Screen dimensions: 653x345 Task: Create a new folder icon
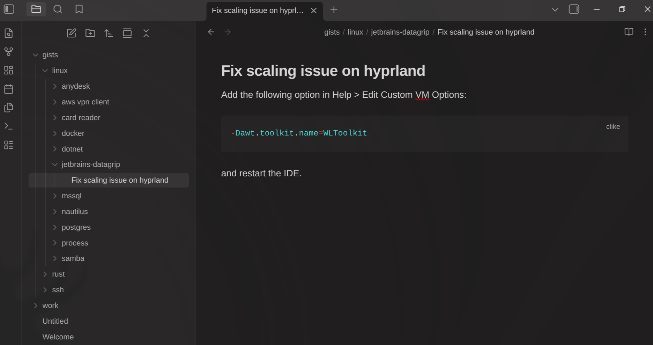[90, 33]
